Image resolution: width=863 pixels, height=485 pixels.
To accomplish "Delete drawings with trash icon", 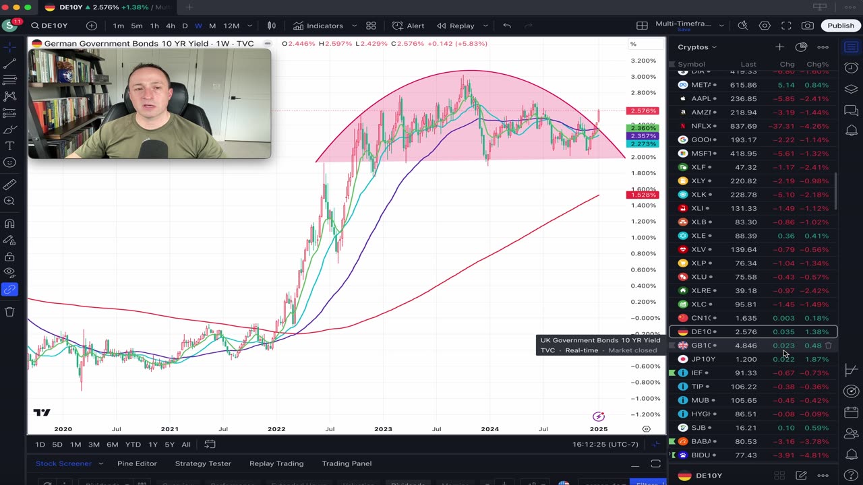I will coord(9,312).
